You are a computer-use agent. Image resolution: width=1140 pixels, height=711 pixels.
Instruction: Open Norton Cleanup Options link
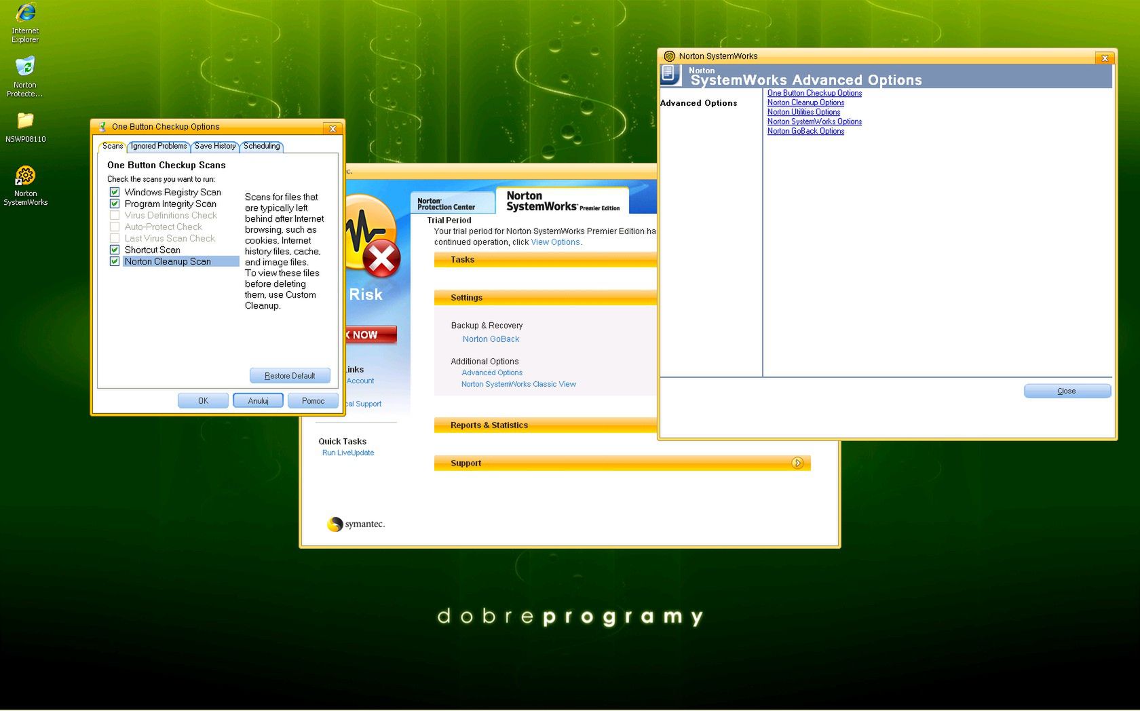[805, 102]
